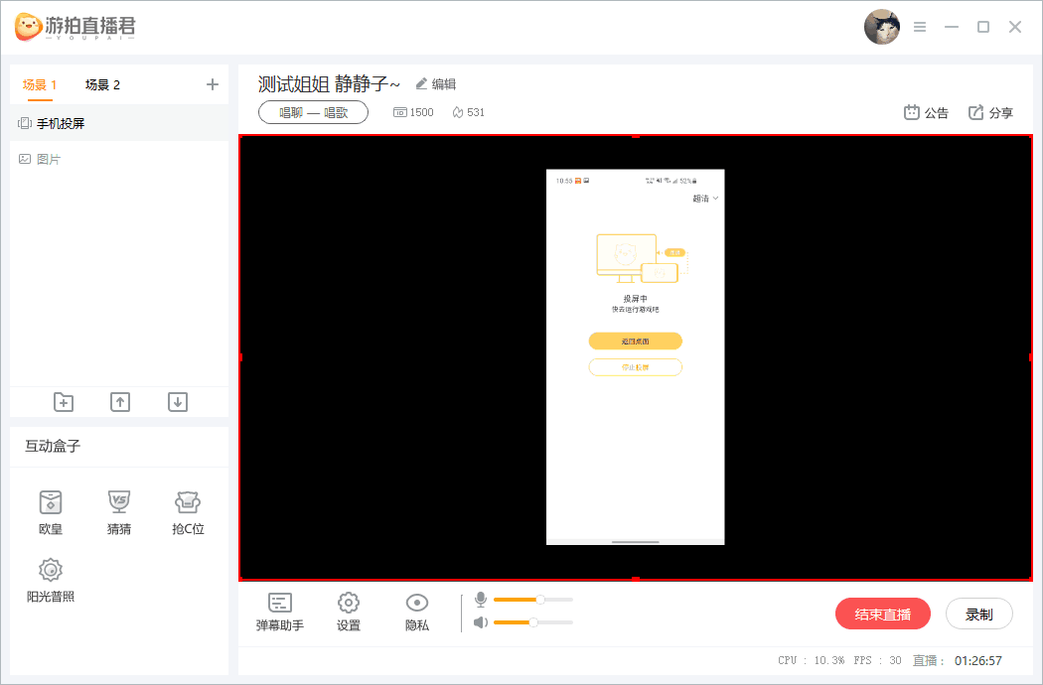The width and height of the screenshot is (1043, 685).
Task: Open the 弹幕助手 danmaku assistant
Action: pyautogui.click(x=279, y=612)
